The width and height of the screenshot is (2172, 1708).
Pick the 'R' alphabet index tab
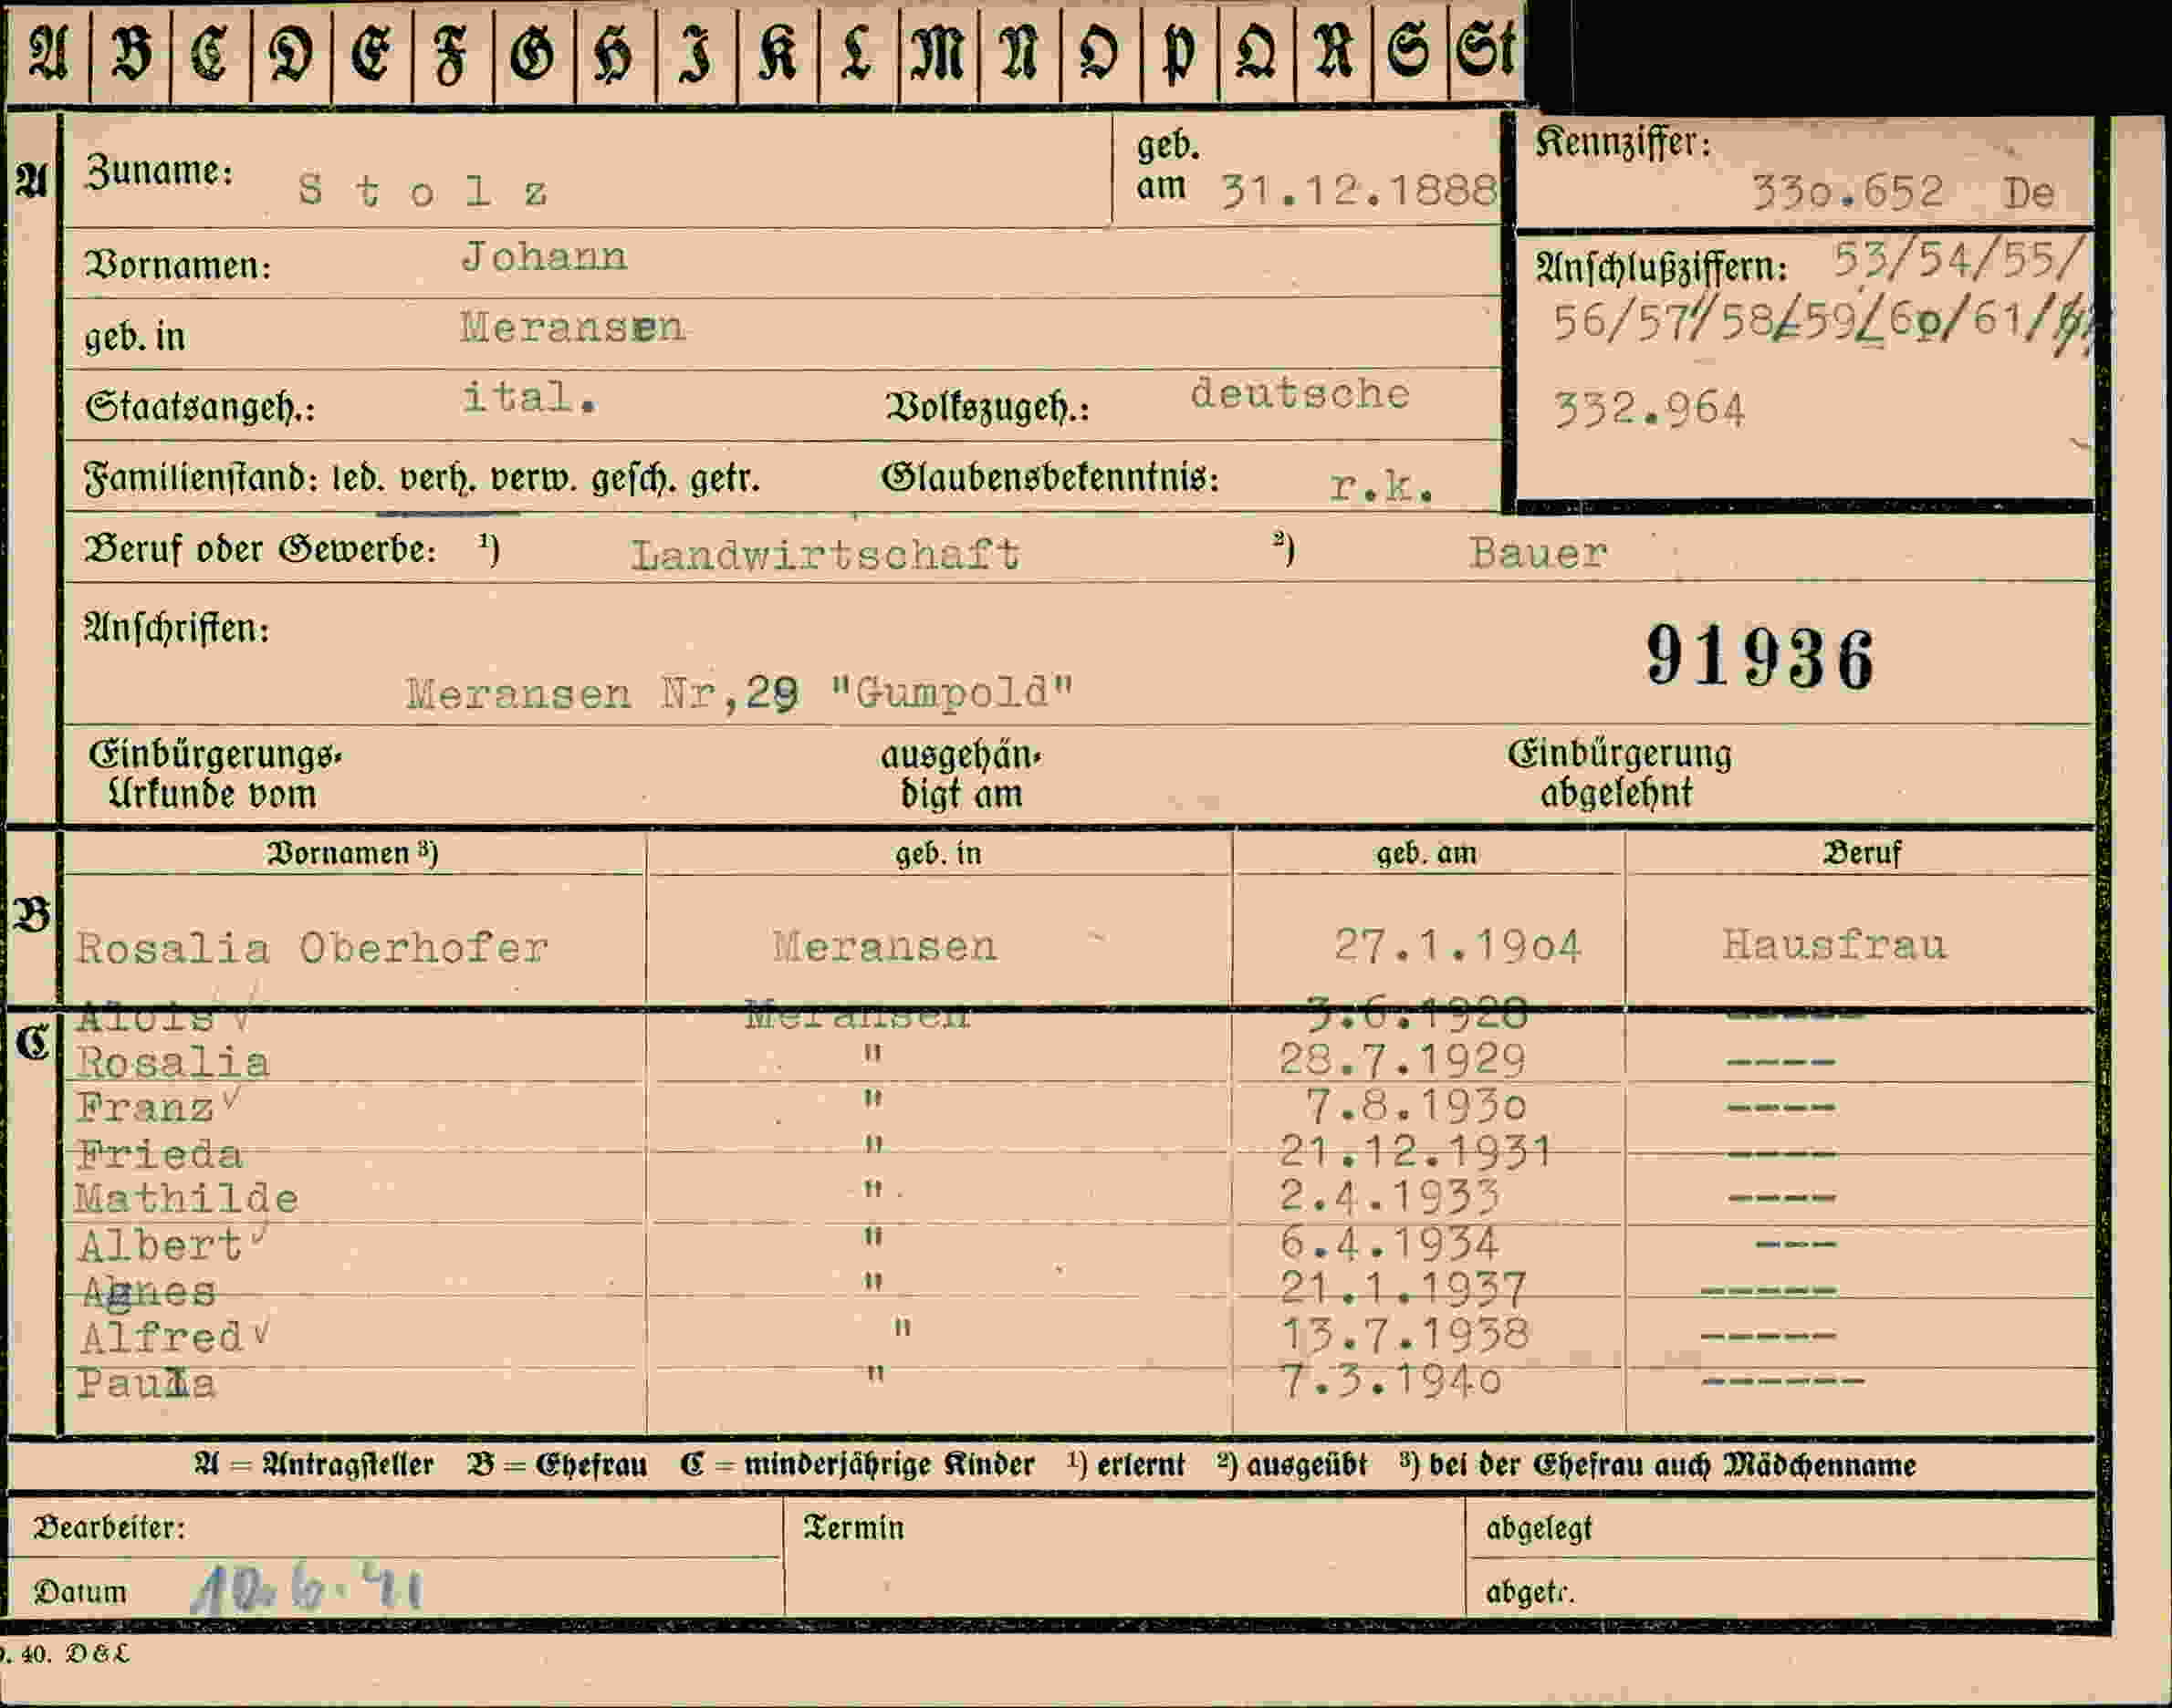coord(1334,52)
